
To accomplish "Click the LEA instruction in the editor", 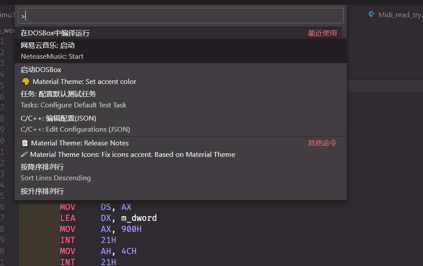I will 68,218.
